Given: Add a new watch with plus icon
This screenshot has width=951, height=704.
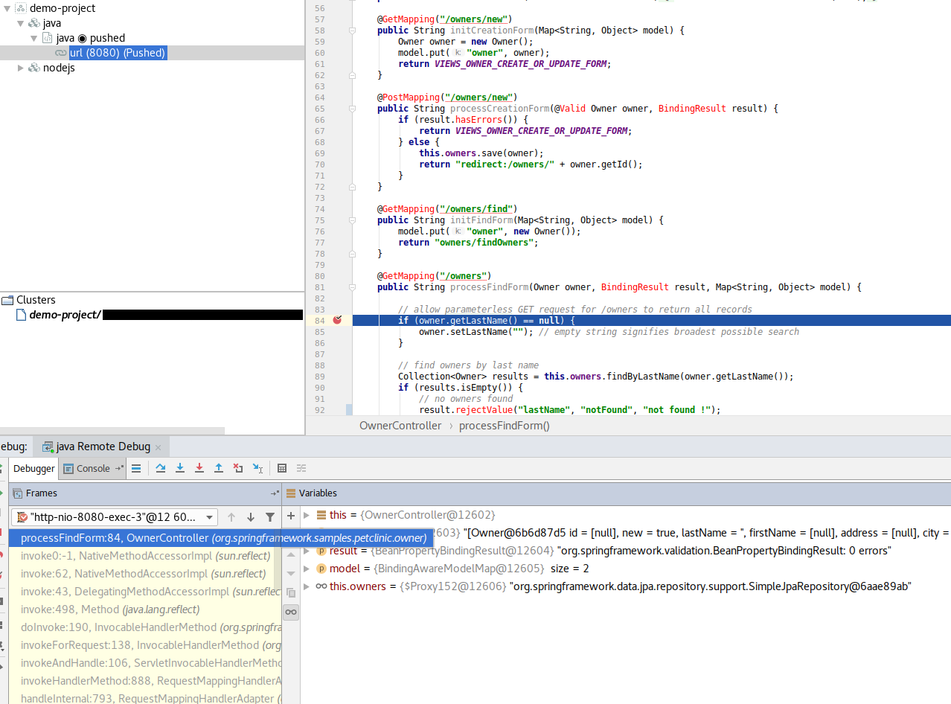Looking at the screenshot, I should 291,516.
